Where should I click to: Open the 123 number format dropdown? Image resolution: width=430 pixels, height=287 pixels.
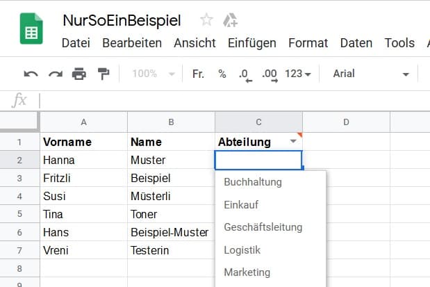pos(298,74)
